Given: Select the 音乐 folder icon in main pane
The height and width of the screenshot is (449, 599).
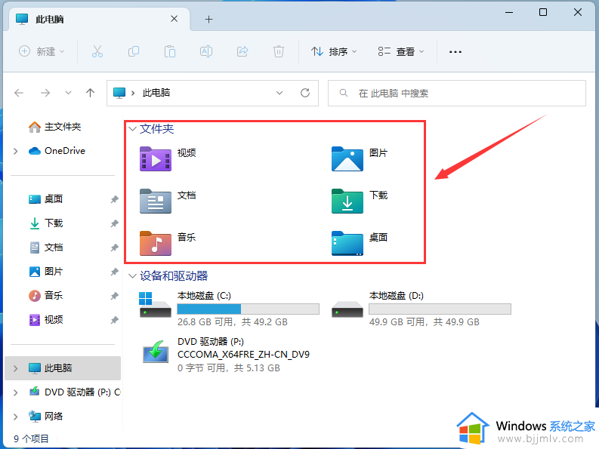Looking at the screenshot, I should click(x=156, y=243).
